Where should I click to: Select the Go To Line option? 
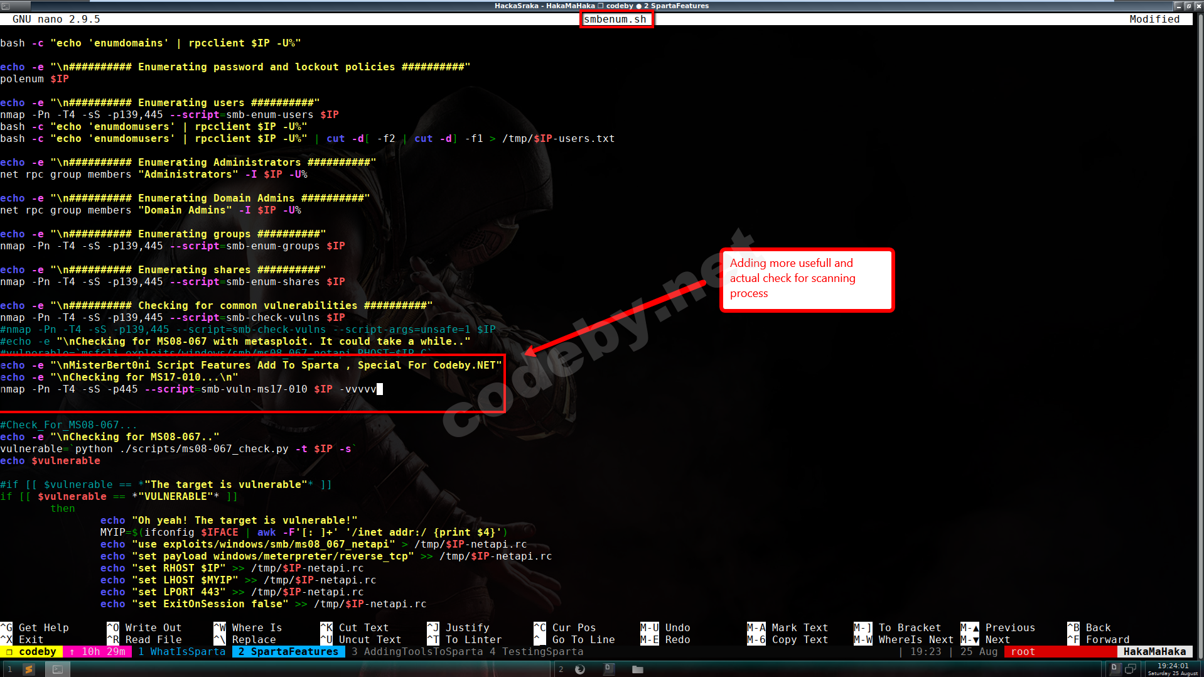(x=583, y=639)
